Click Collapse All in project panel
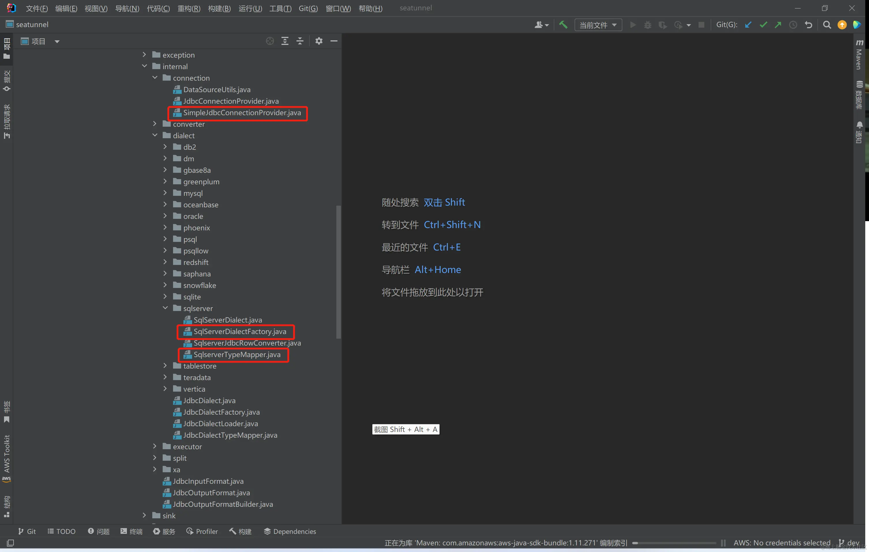This screenshot has height=552, width=869. [300, 41]
